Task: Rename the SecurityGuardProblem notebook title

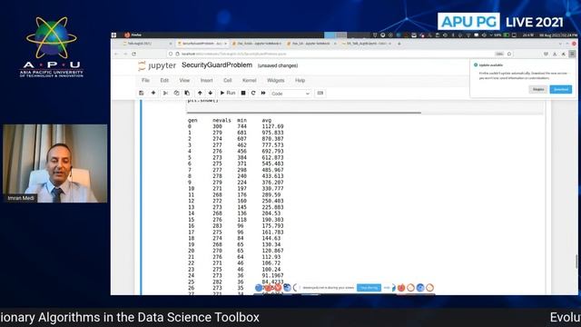Action: pyautogui.click(x=217, y=65)
